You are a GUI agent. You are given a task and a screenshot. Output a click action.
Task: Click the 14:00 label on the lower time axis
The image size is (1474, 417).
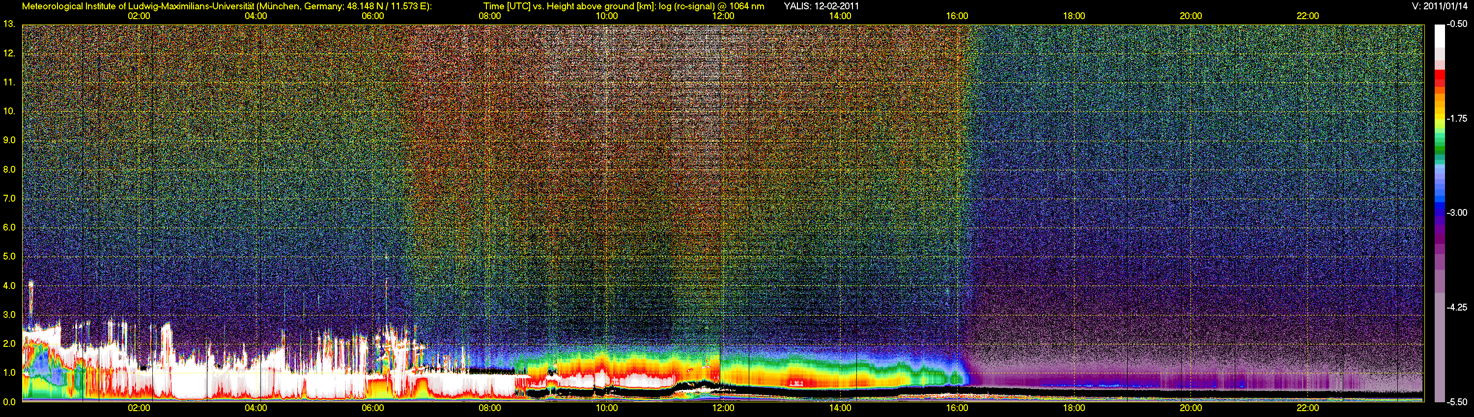coord(840,409)
